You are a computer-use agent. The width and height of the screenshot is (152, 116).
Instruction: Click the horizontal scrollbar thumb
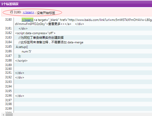click(x=9, y=115)
